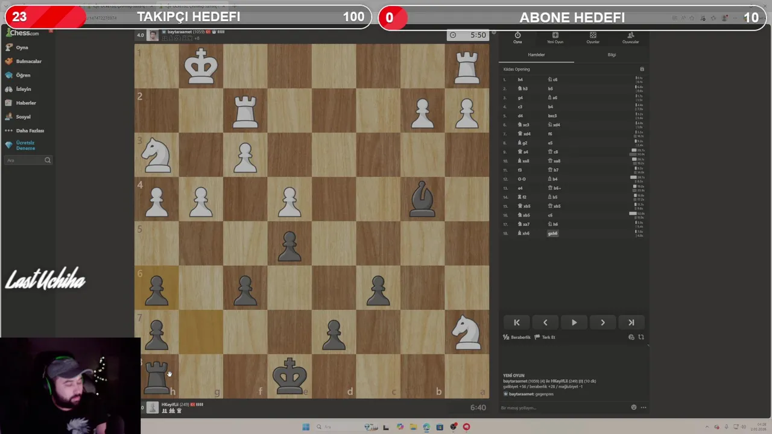Click the bottom player's clock showing 6:40
Screen dimensions: 772x434
[477, 408]
